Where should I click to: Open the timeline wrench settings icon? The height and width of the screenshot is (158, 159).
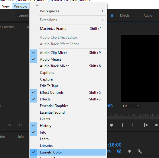click(140, 151)
